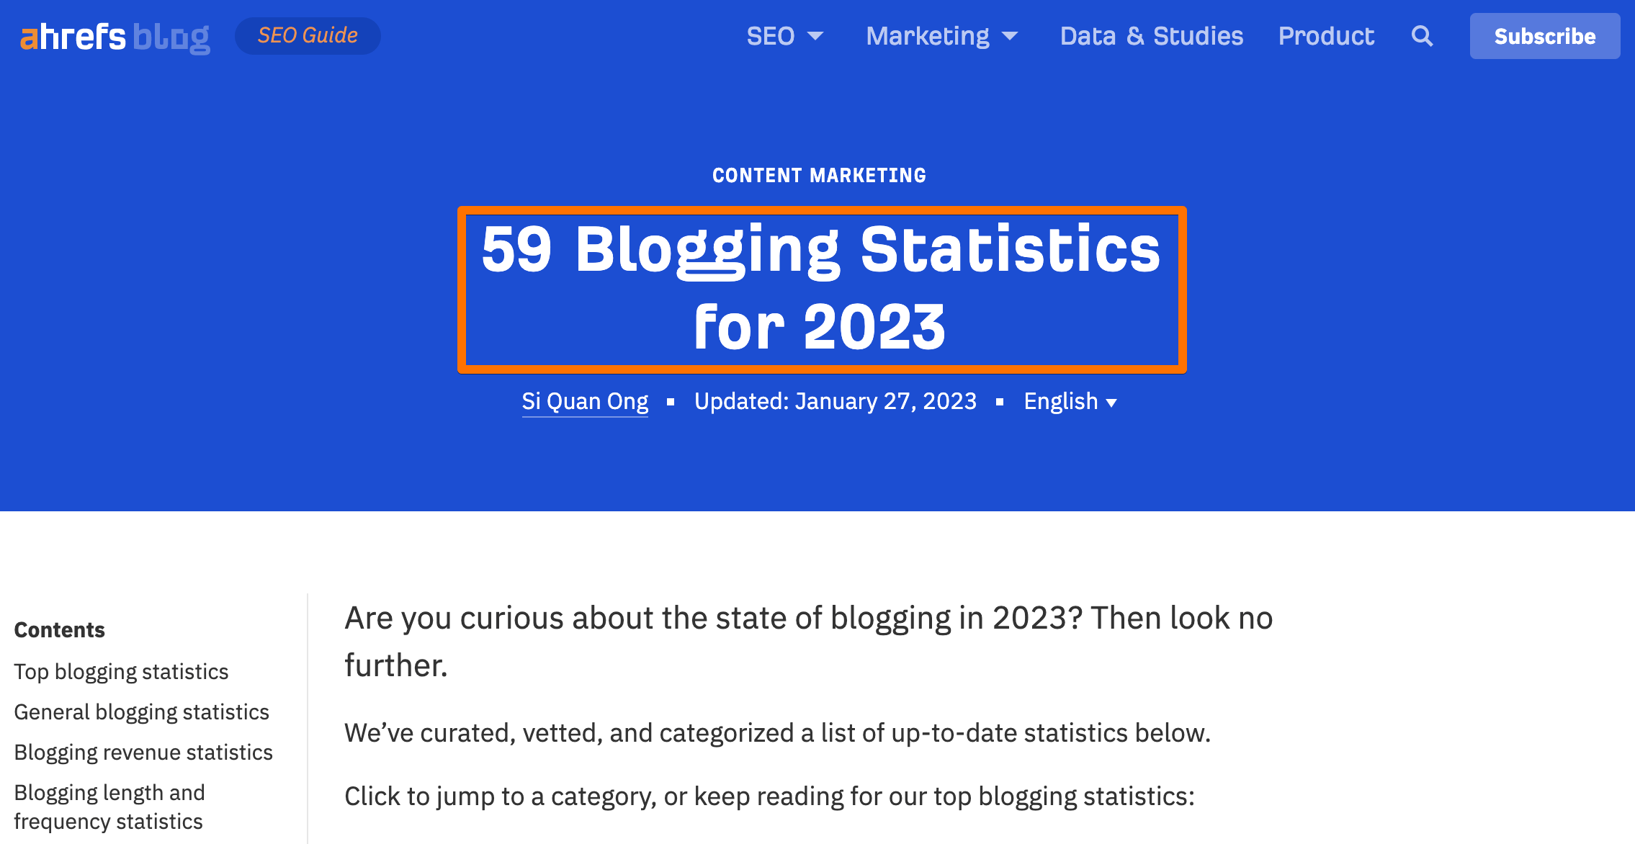Open author link Si Quan Ong
This screenshot has width=1635, height=844.
[x=585, y=401]
